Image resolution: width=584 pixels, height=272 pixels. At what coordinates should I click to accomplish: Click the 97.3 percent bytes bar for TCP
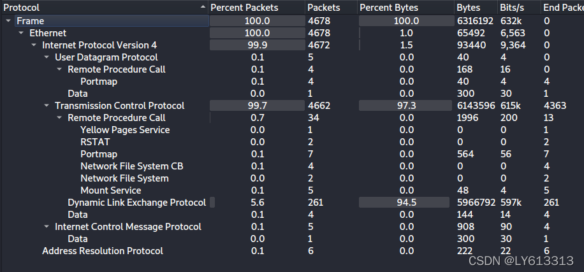point(405,106)
